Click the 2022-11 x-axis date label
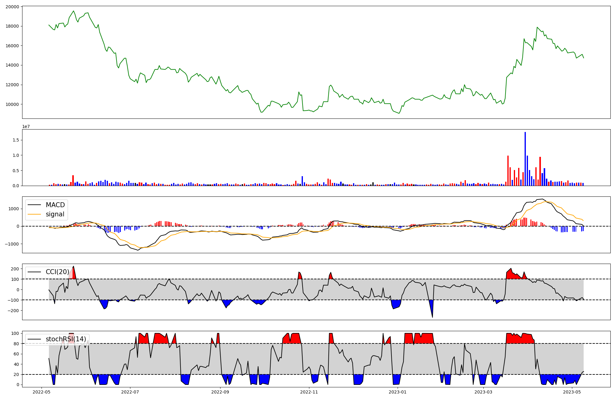The image size is (615, 399). click(x=309, y=392)
